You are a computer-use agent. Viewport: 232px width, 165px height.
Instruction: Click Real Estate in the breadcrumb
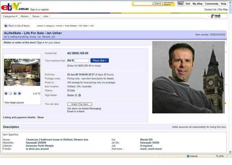click(x=71, y=26)
